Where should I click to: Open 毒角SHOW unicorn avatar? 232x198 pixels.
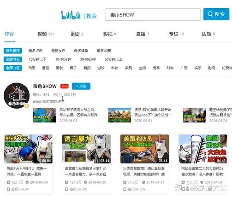17,96
